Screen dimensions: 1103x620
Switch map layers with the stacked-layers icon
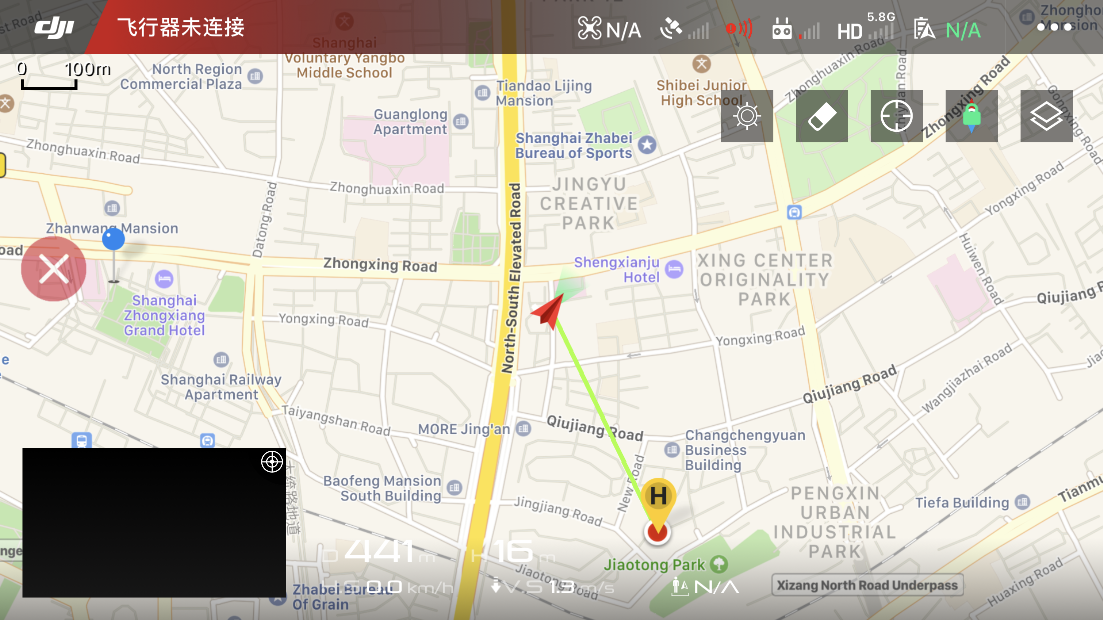[x=1046, y=116]
